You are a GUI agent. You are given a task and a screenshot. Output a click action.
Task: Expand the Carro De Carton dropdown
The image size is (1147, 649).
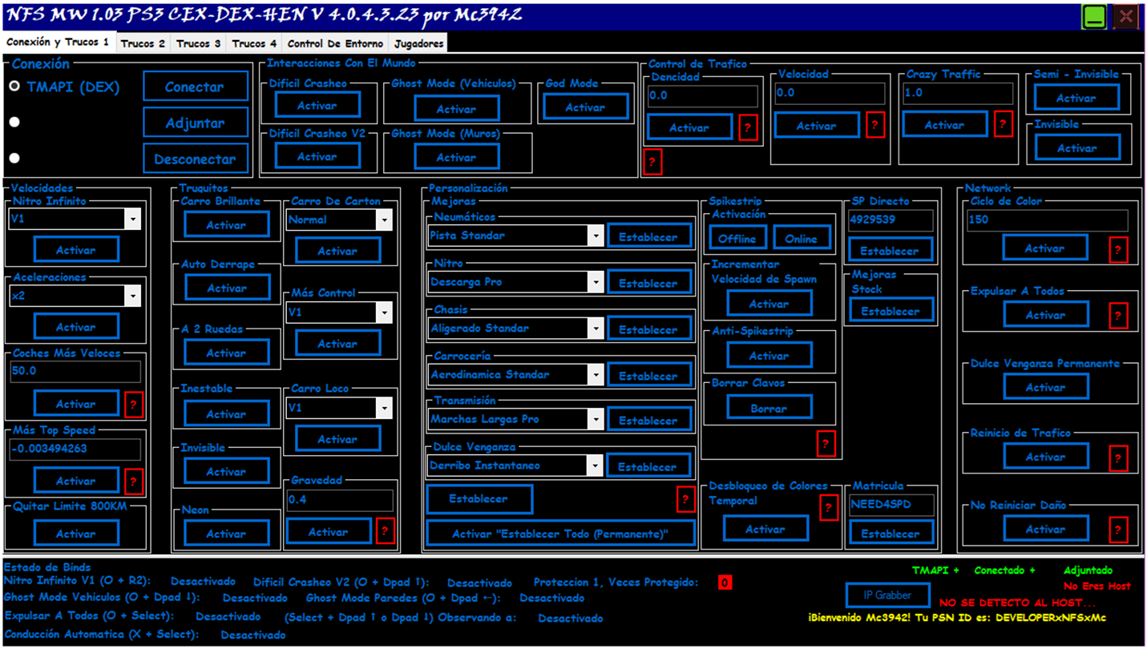384,220
